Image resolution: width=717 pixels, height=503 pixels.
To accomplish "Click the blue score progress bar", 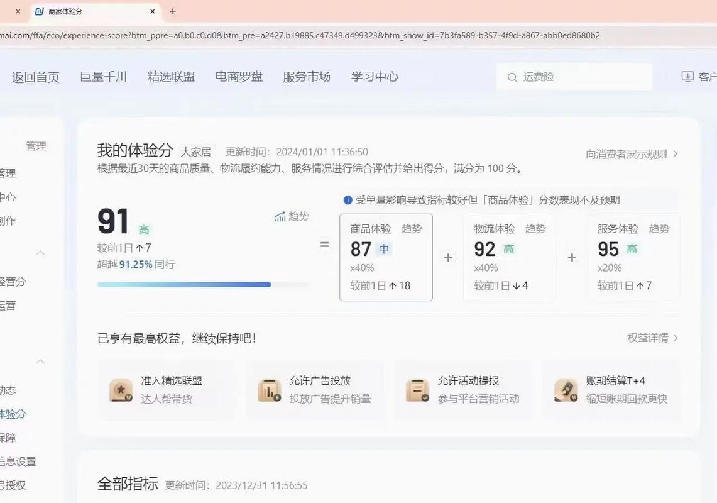I will 183,284.
